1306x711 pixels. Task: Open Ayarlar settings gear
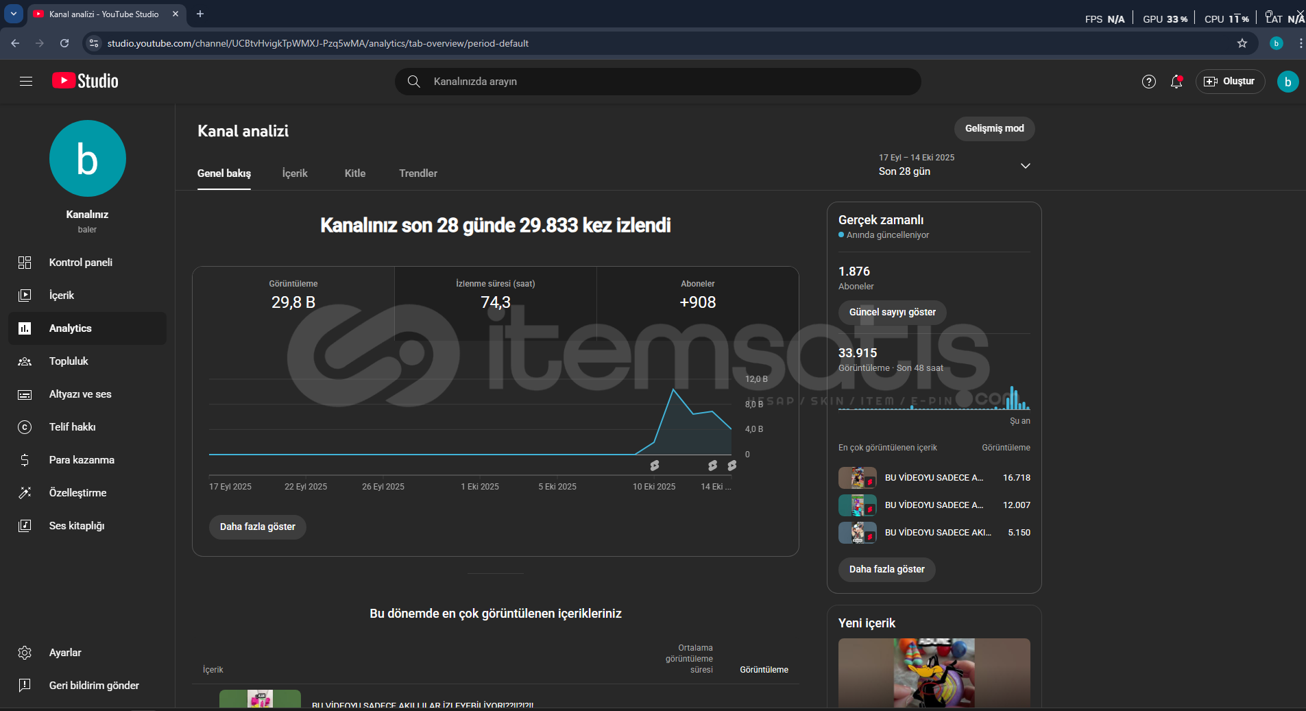coord(65,653)
